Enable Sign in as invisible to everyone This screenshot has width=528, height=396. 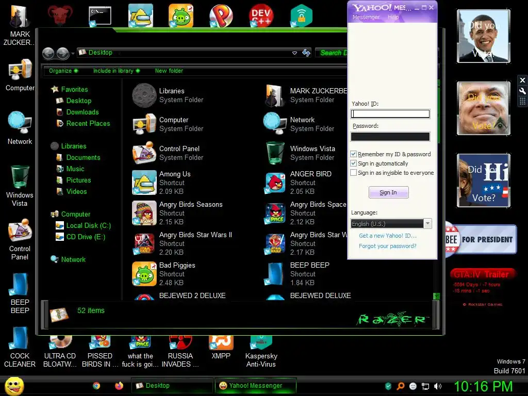click(354, 172)
